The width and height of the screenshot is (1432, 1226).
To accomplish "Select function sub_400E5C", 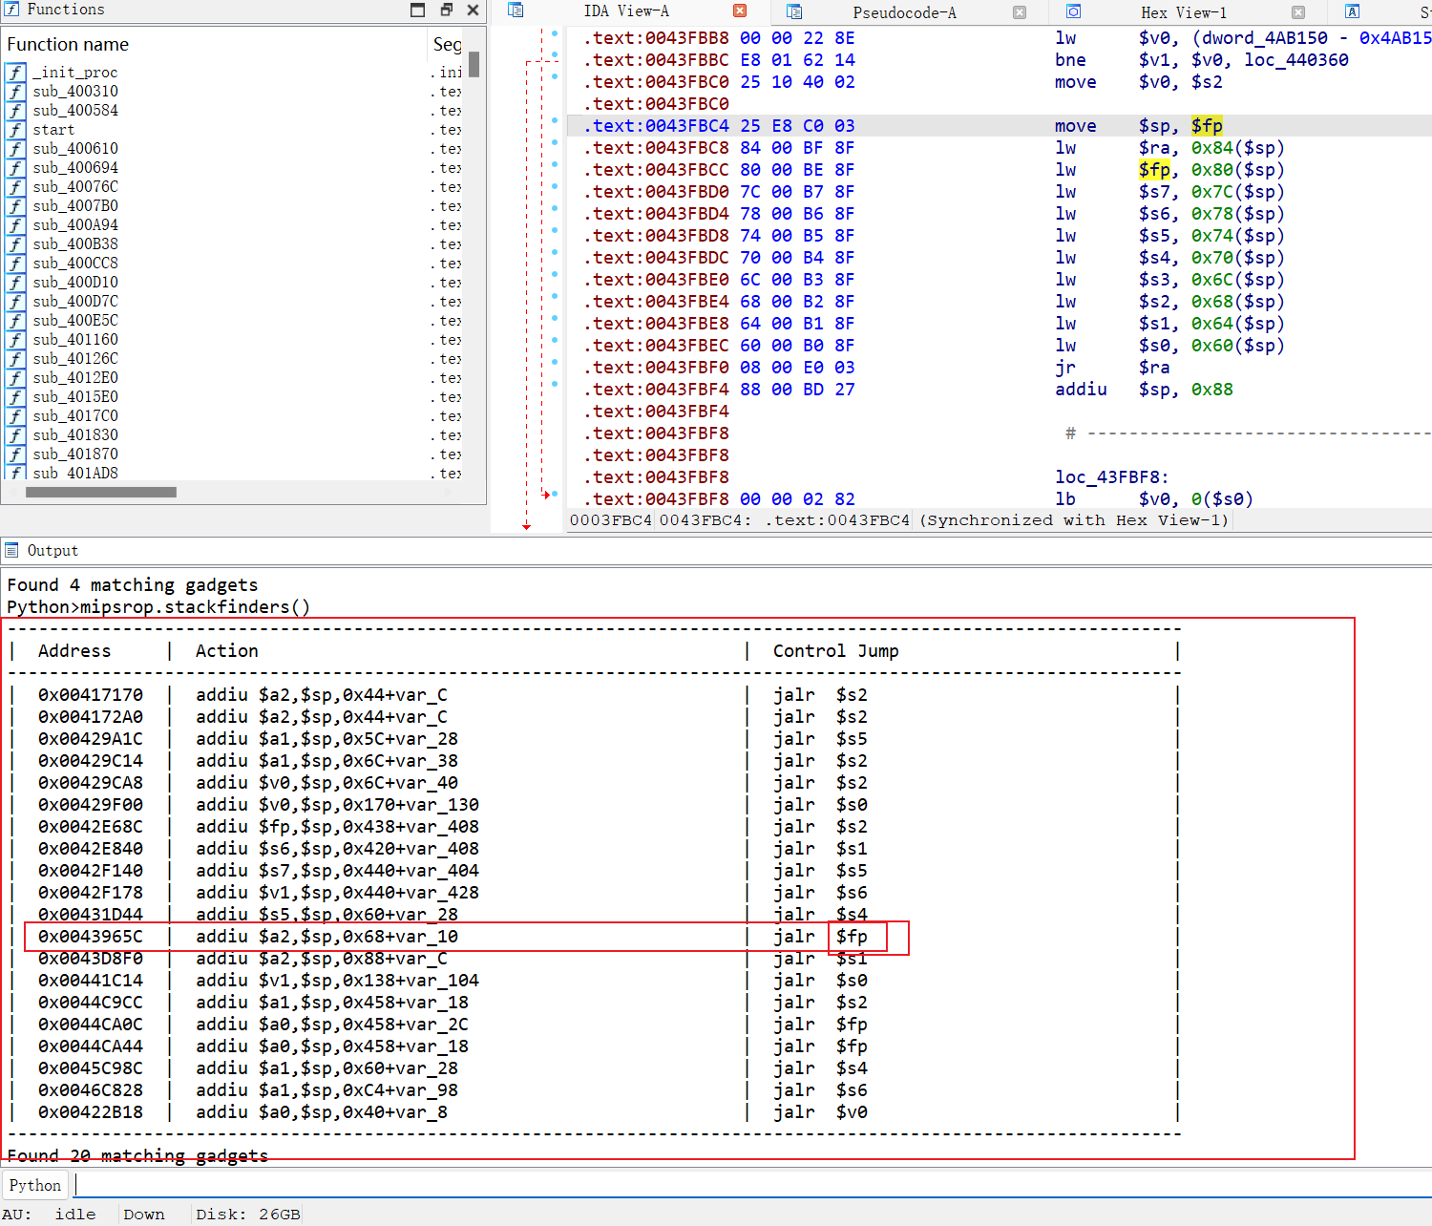I will click(75, 321).
